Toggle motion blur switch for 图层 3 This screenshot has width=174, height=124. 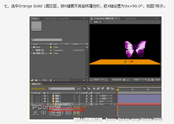click(x=87, y=101)
